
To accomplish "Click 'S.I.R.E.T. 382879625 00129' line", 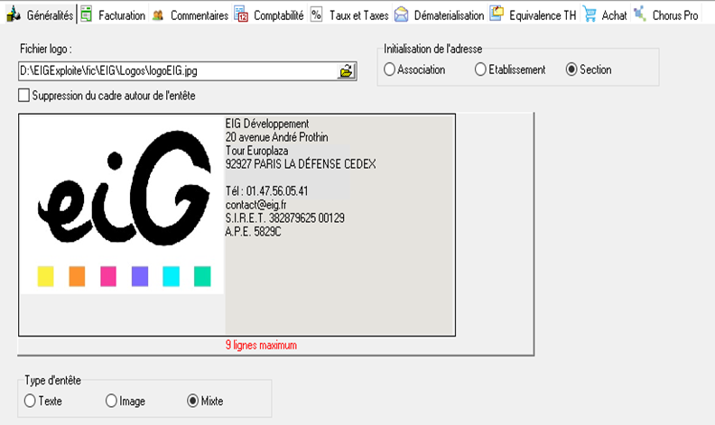I will (285, 218).
